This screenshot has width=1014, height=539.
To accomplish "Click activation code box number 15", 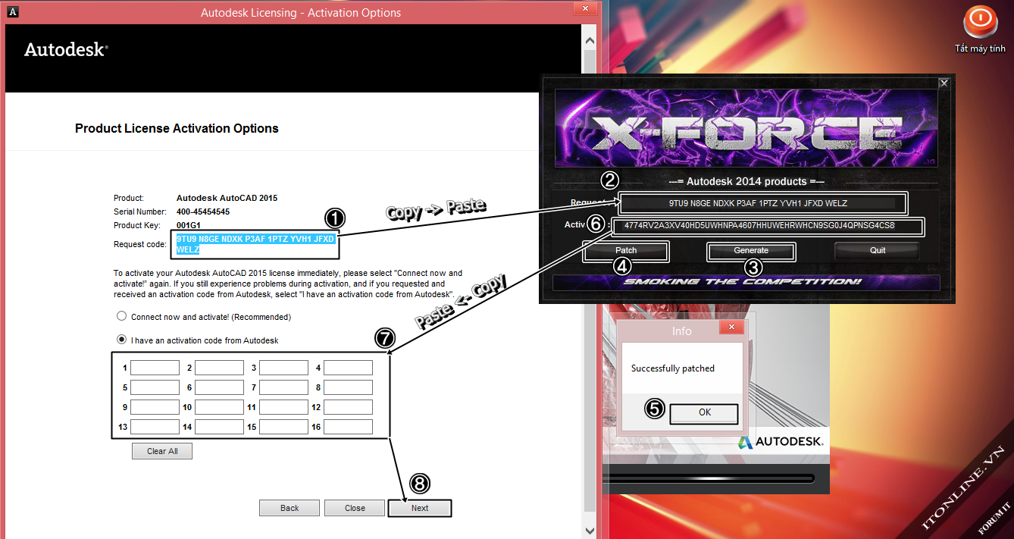I will click(x=283, y=427).
